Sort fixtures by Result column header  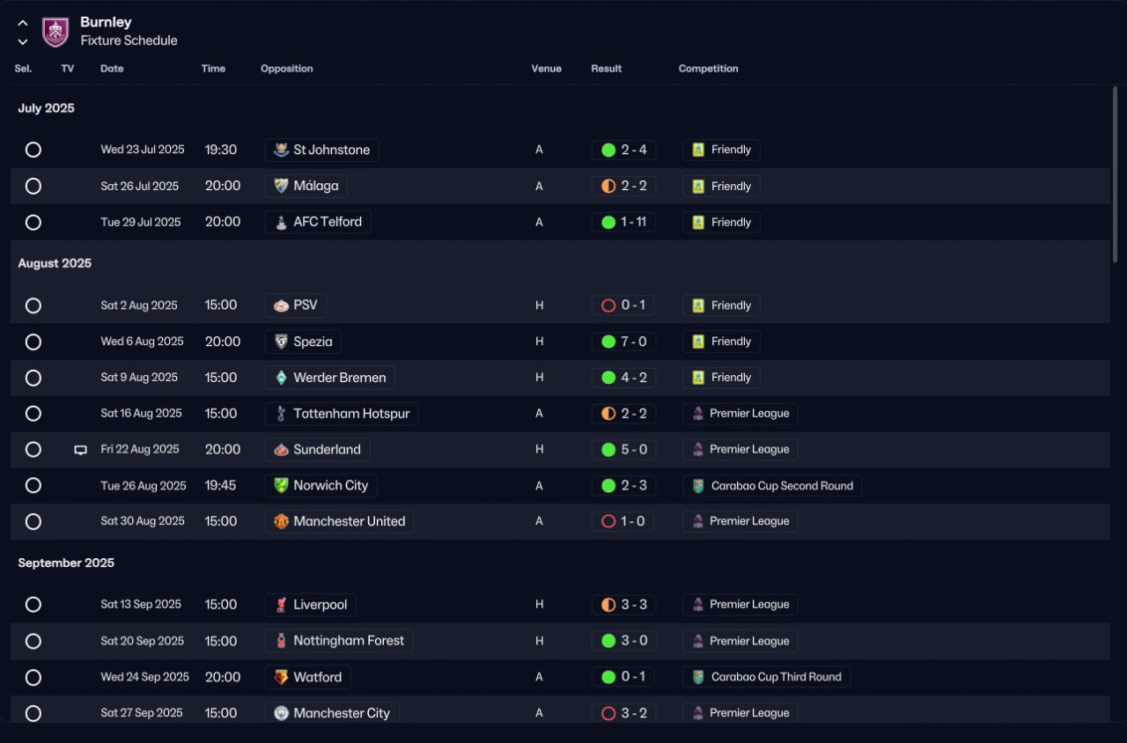pyautogui.click(x=606, y=69)
